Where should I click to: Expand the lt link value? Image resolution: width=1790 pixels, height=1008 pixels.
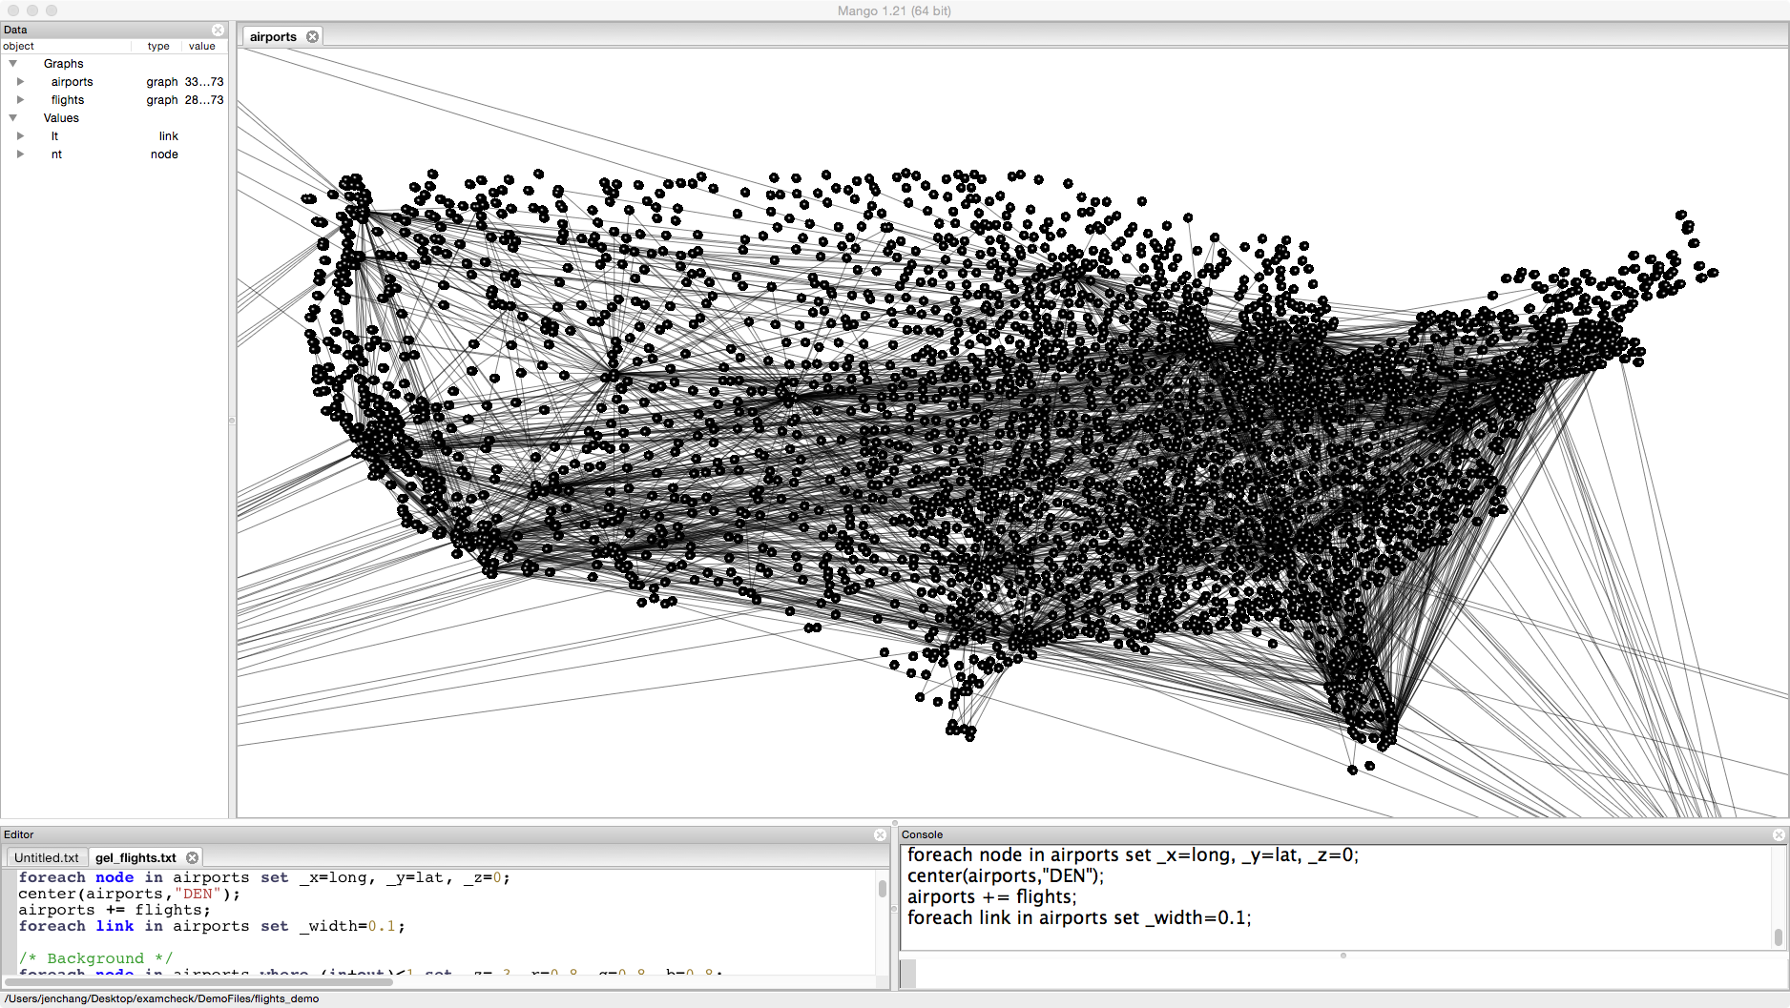20,136
